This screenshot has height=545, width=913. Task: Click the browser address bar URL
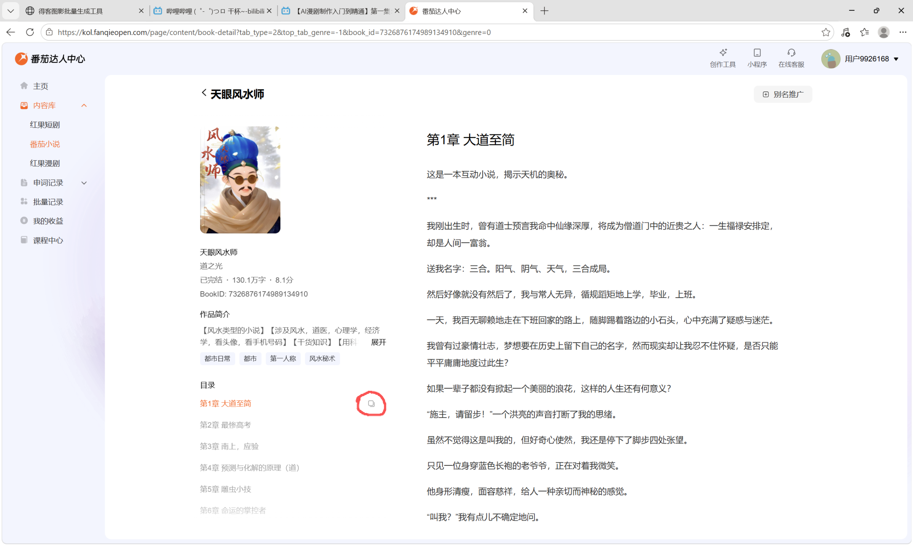pyautogui.click(x=274, y=32)
